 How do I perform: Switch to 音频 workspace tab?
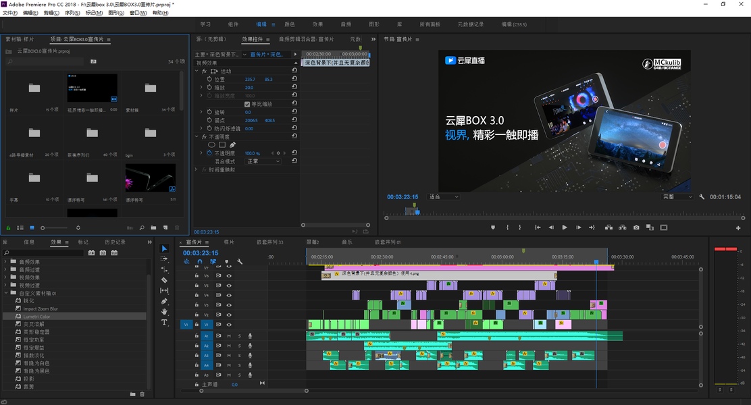pos(346,24)
